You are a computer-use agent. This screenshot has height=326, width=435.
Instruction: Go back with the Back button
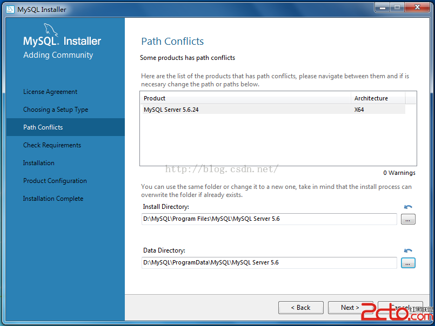click(x=301, y=308)
